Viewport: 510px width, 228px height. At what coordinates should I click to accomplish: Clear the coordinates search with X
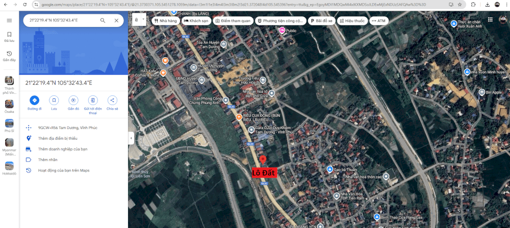(116, 20)
